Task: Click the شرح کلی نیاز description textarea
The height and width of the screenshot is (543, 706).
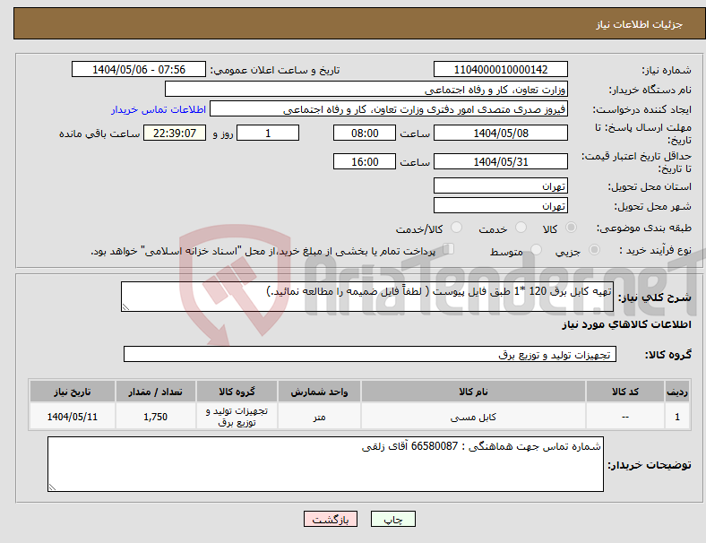Action: tap(367, 297)
